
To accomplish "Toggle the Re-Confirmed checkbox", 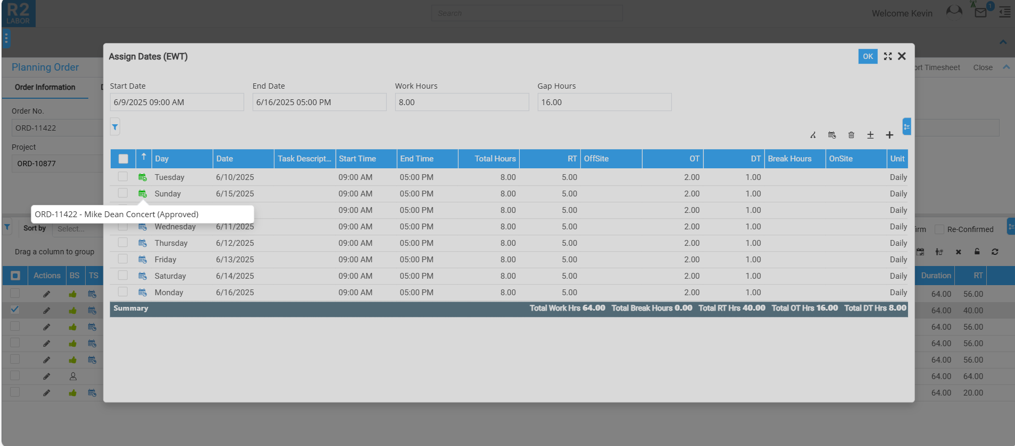I will (x=939, y=229).
